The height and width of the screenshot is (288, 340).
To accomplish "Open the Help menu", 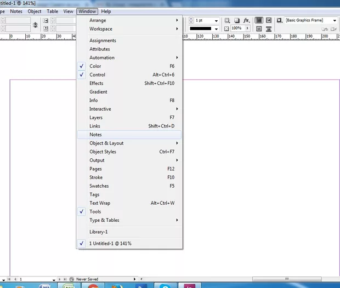I will point(106,11).
